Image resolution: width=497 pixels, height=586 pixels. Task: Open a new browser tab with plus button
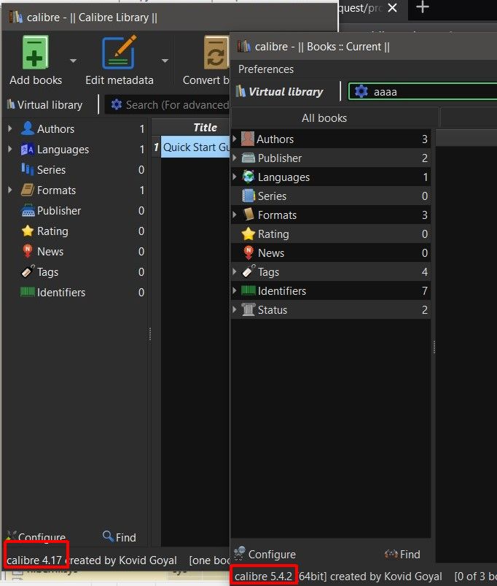[x=423, y=7]
